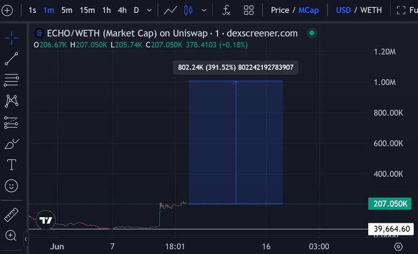Viewport: 418px width, 254px height.
Task: Choose the 4h timeframe
Action: coord(122,10)
